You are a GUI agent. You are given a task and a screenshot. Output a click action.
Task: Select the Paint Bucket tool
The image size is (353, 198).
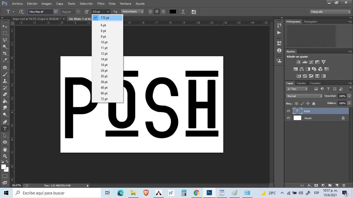[5, 101]
